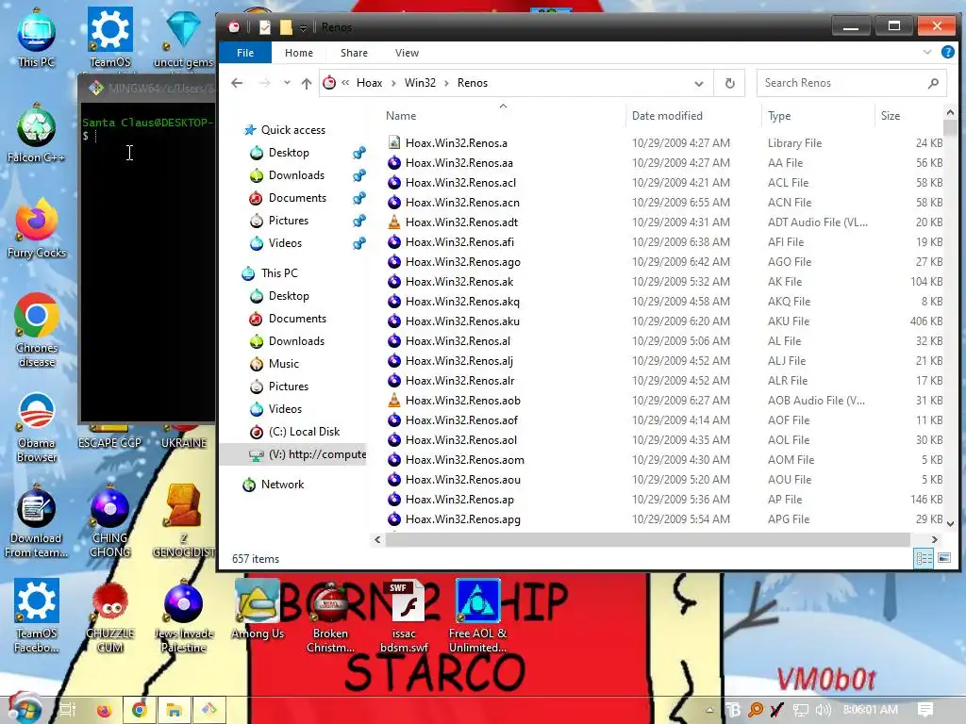Go up one folder level

pos(307,83)
